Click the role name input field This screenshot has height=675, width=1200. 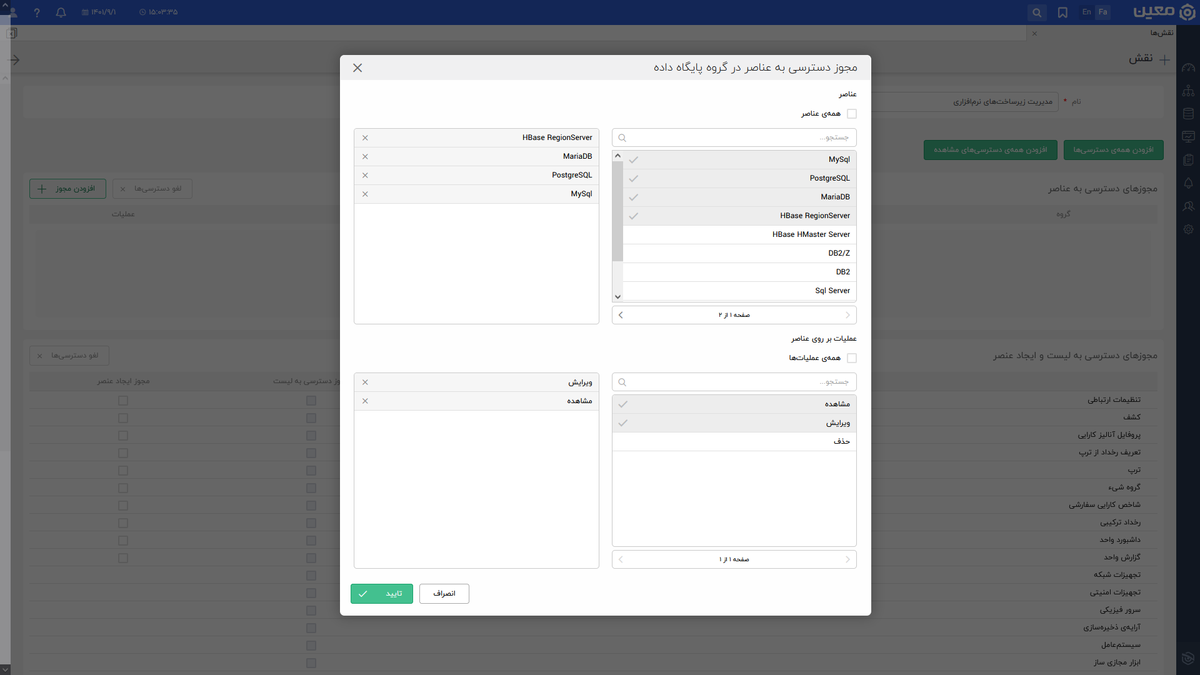coord(964,102)
